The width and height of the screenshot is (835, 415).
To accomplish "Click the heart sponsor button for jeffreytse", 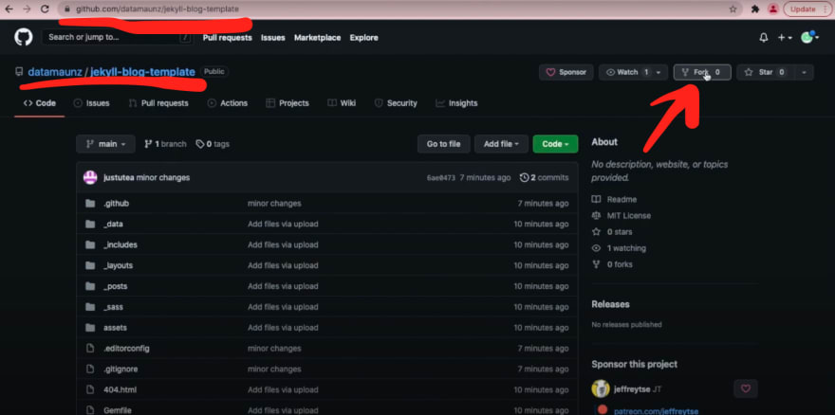I will coord(746,388).
